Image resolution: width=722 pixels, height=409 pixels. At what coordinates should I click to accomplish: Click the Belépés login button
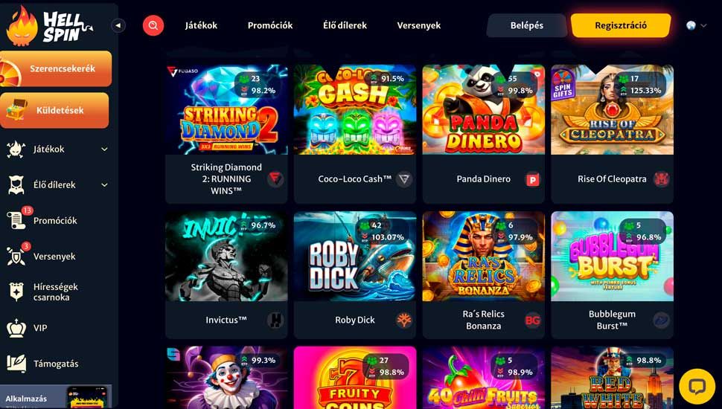527,25
